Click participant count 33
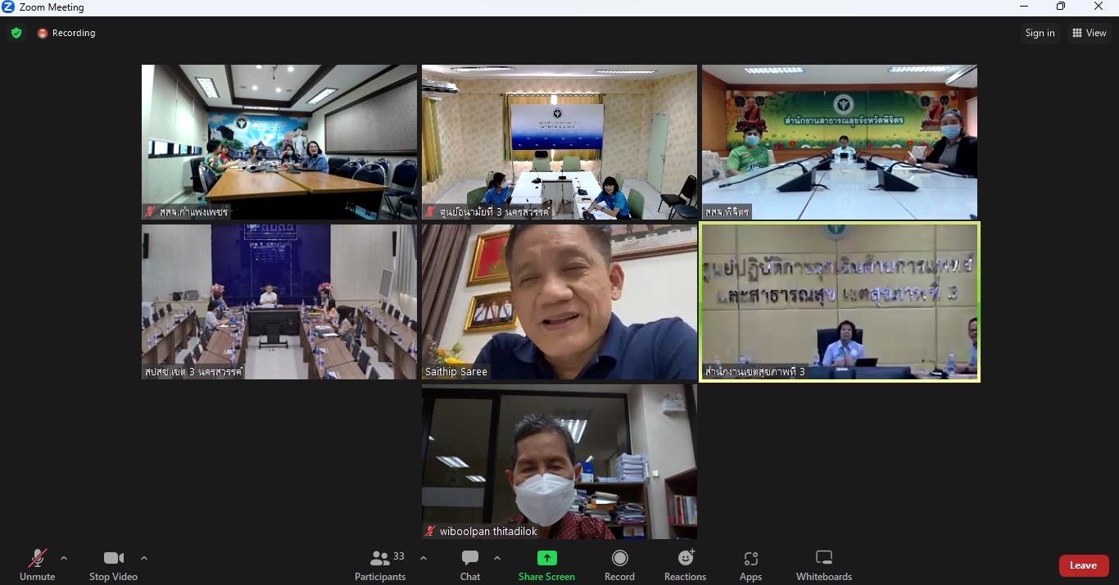 399,556
